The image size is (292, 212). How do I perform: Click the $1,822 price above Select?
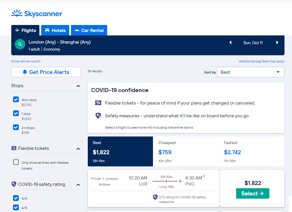pyautogui.click(x=253, y=183)
